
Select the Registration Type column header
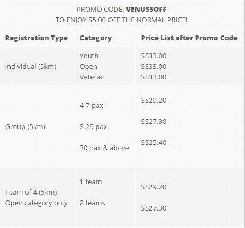point(37,38)
